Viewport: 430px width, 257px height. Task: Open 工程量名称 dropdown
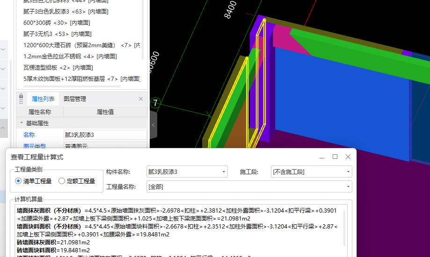coord(249,186)
